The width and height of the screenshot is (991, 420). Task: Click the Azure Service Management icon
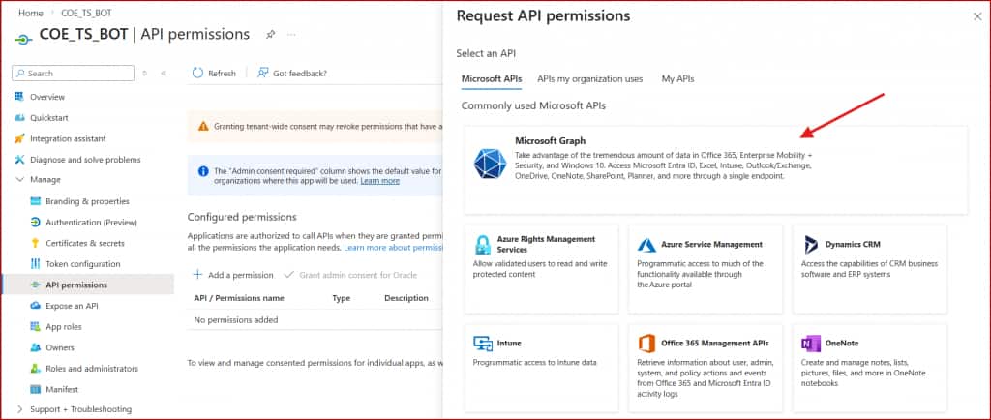point(646,245)
